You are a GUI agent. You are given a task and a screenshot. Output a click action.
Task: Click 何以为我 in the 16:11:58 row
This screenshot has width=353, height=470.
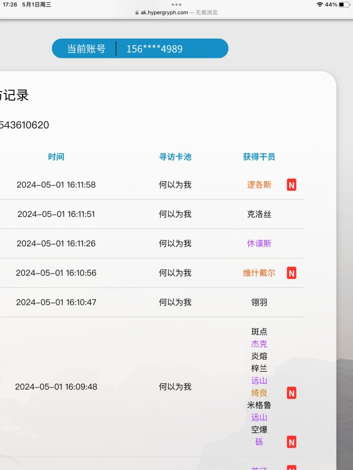click(x=176, y=185)
